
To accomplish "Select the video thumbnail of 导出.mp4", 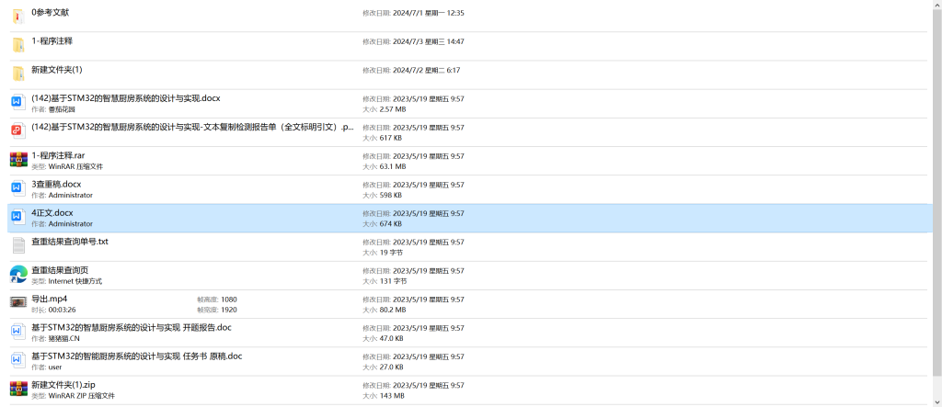I will point(18,302).
